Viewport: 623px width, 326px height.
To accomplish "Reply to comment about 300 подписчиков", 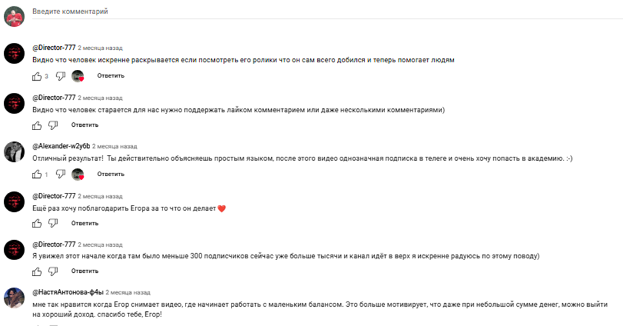I will (x=84, y=271).
